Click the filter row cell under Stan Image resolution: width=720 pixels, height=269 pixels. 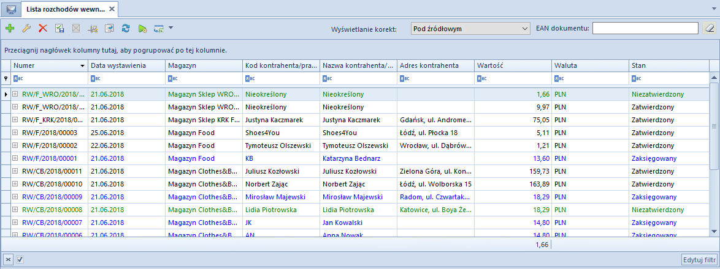tap(669, 78)
